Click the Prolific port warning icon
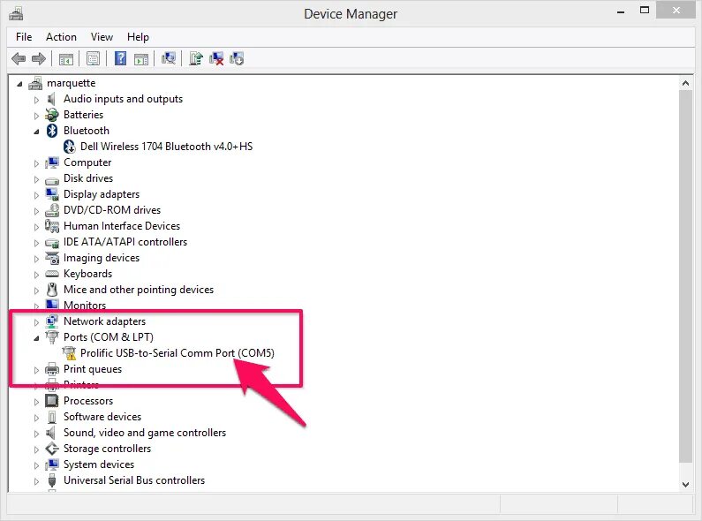This screenshot has height=521, width=702. (x=69, y=353)
